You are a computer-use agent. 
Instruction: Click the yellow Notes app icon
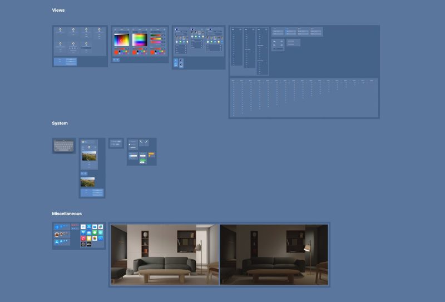(x=89, y=238)
